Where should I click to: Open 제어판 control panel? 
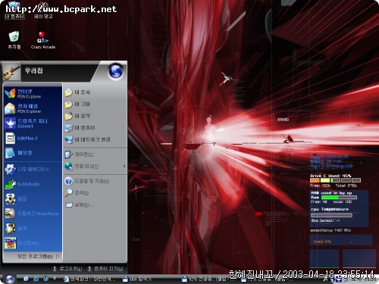click(95, 154)
